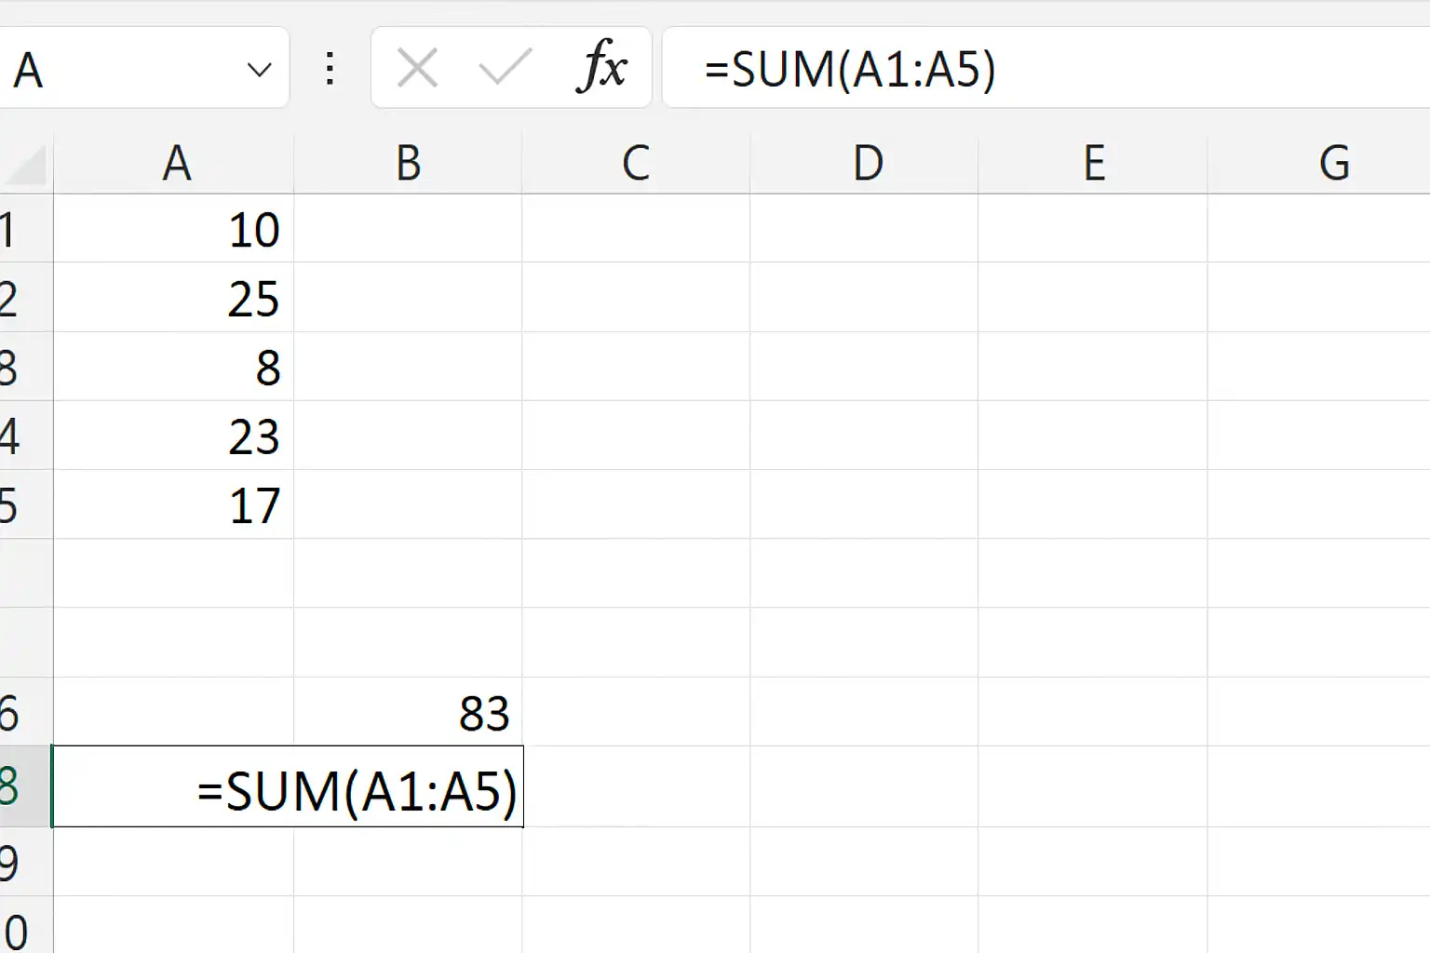Expand the Name Box dropdown arrow

[x=259, y=70]
